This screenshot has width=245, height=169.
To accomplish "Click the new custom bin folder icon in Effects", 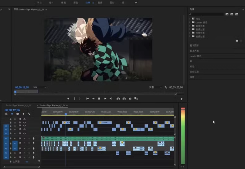I will pyautogui.click(x=237, y=41).
